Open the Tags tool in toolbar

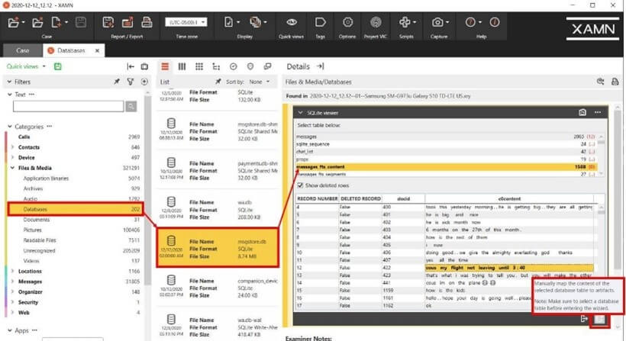pyautogui.click(x=321, y=23)
